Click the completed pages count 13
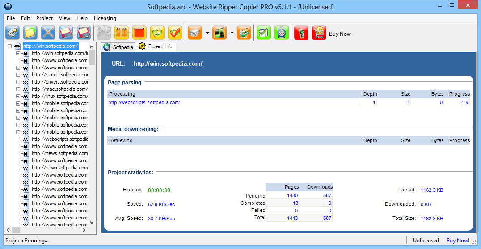The height and width of the screenshot is (249, 481). tap(295, 203)
